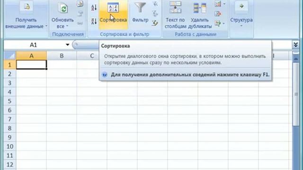303x170 pixels.
Task: Sort descending with the Я-to-A icon
Action: pos(94,21)
